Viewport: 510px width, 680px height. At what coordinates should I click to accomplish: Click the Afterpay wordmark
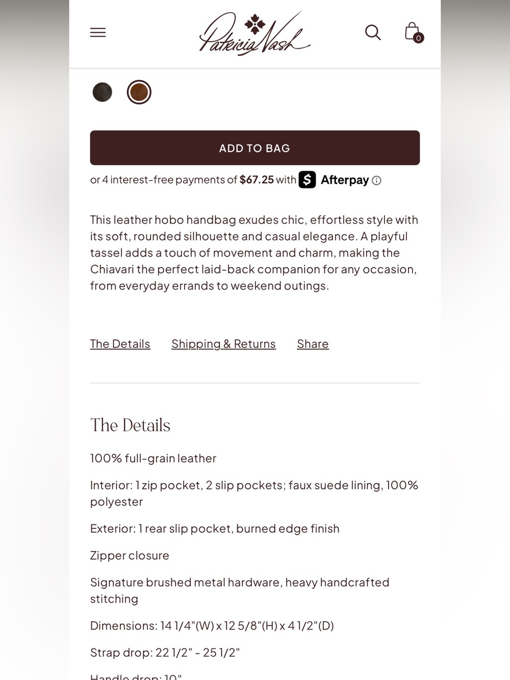click(345, 180)
